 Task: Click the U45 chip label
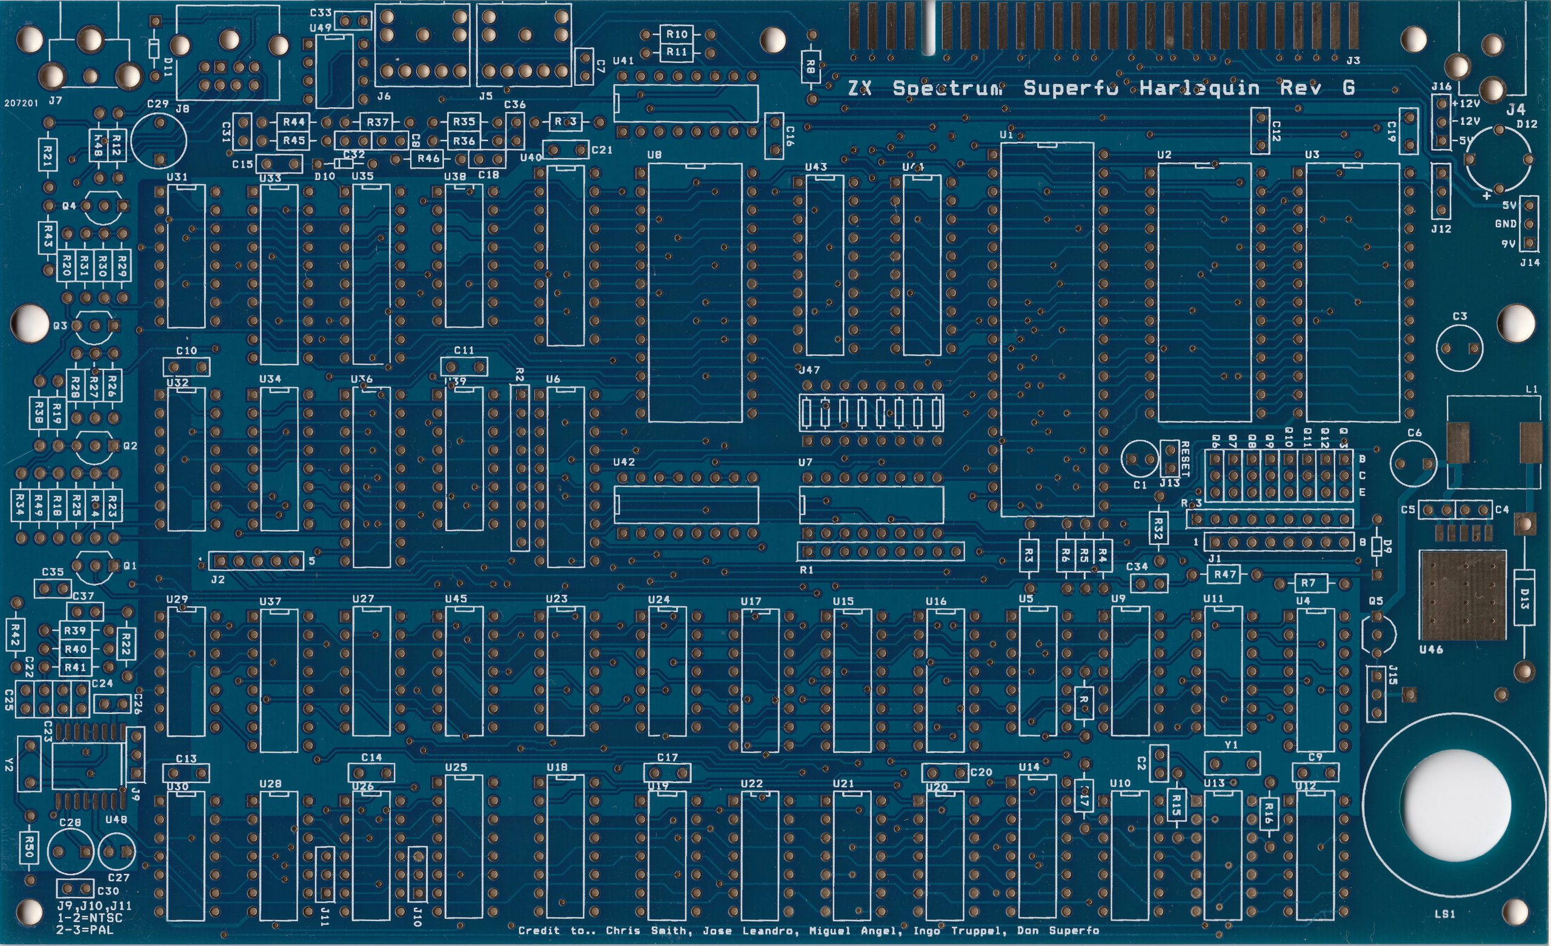[x=456, y=599]
